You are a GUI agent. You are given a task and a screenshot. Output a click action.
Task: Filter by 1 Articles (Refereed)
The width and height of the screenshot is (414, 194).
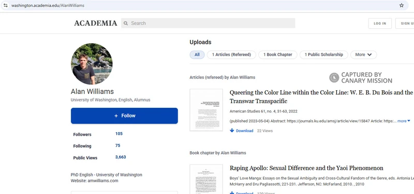(x=231, y=55)
